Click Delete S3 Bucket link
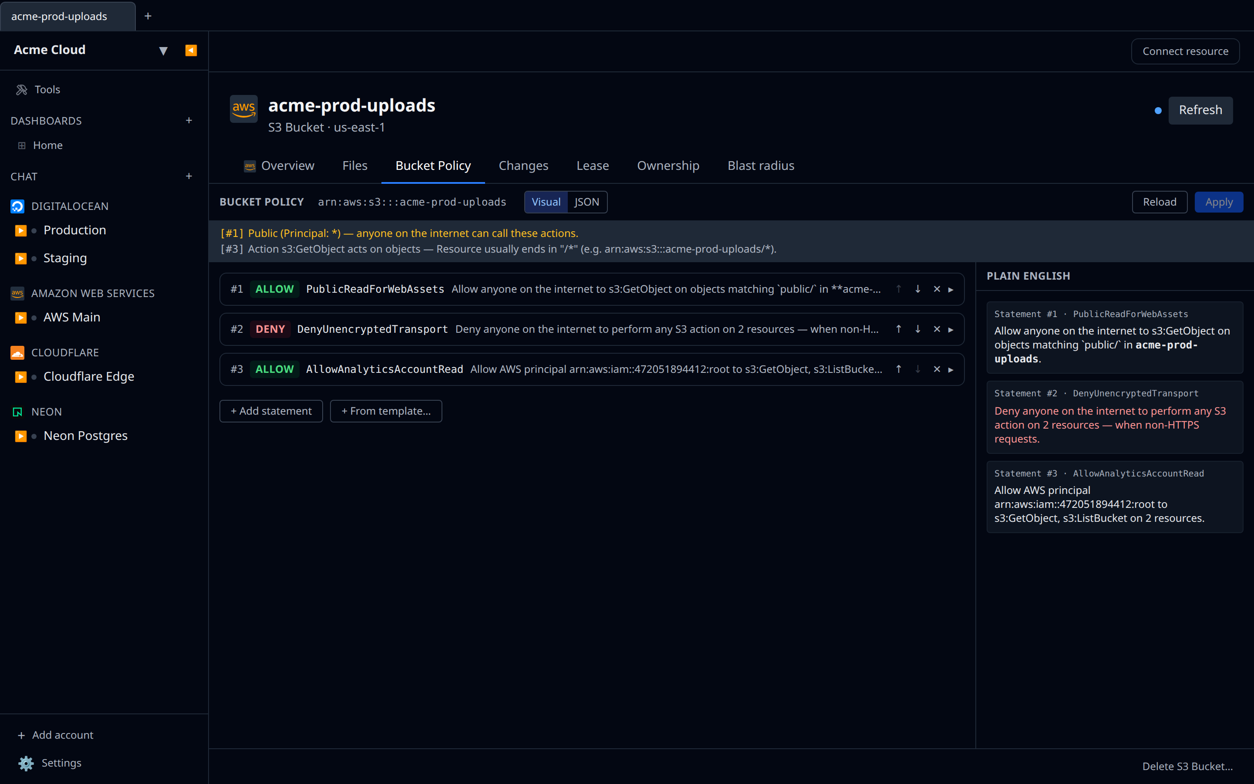 pos(1187,767)
